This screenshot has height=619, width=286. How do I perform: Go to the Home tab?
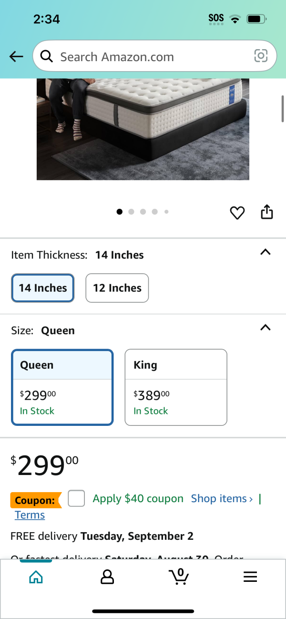pyautogui.click(x=36, y=577)
